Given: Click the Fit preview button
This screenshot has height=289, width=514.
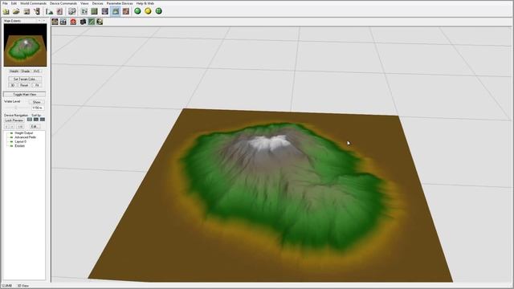Looking at the screenshot, I should [x=37, y=85].
